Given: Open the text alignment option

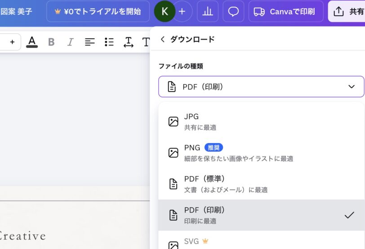Looking at the screenshot, I should coord(90,42).
